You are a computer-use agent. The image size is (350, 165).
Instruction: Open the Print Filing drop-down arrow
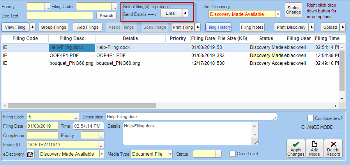click(x=198, y=27)
